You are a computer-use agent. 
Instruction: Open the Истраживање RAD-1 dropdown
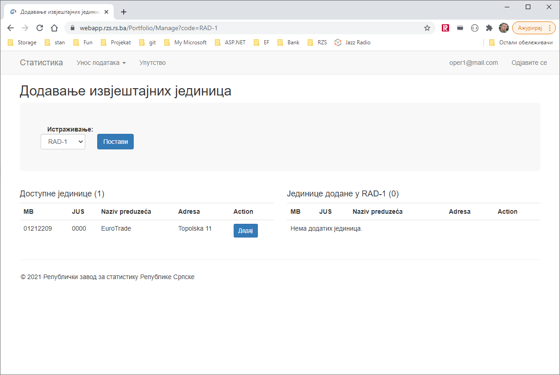pos(63,142)
